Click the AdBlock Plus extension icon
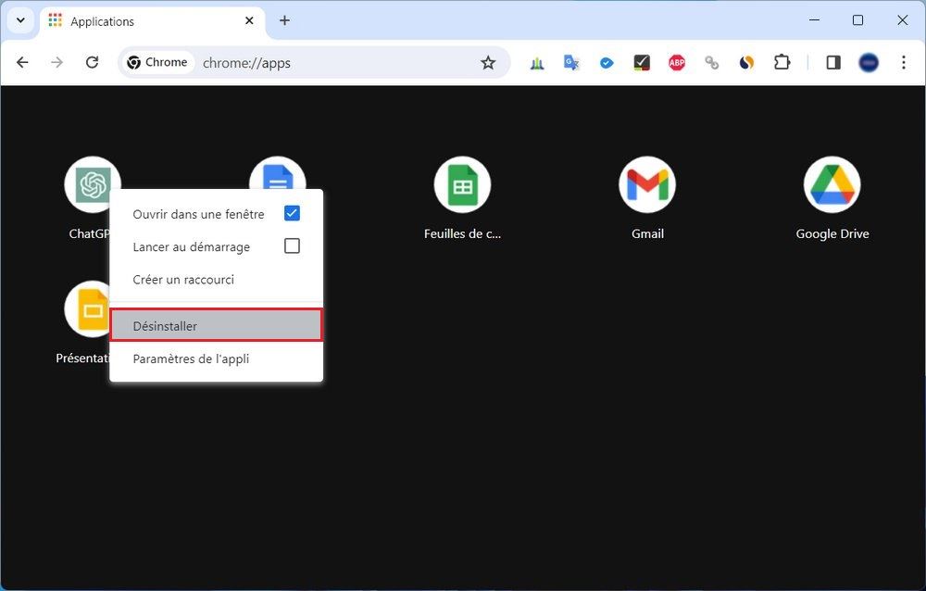 pyautogui.click(x=677, y=63)
